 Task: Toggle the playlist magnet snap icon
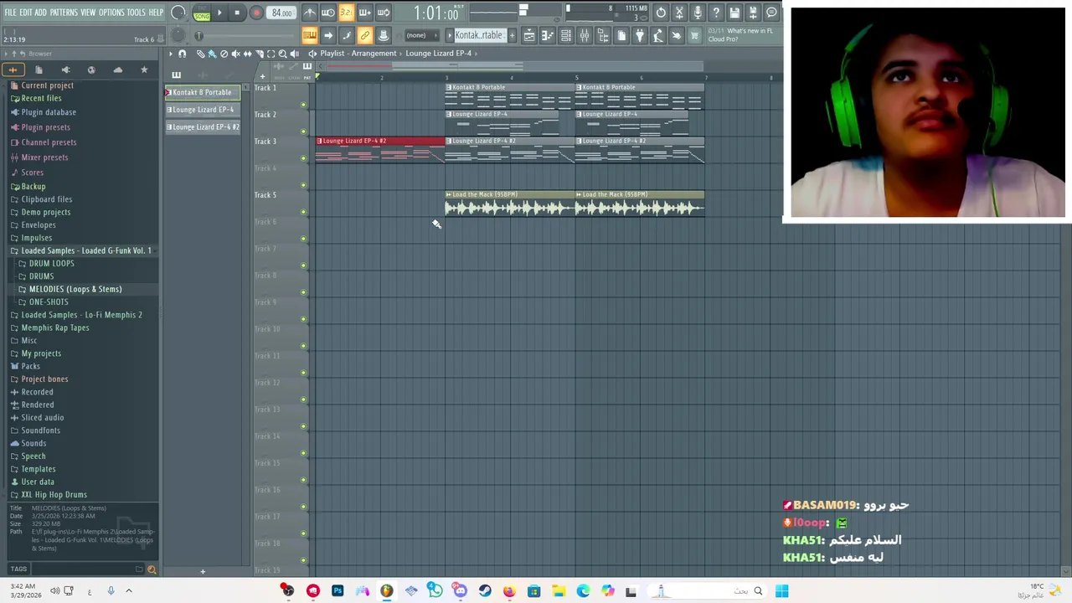pos(182,54)
